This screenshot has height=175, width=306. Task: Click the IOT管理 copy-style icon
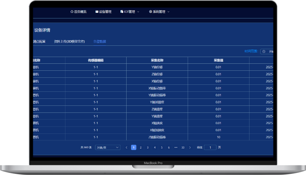pyautogui.click(x=122, y=12)
